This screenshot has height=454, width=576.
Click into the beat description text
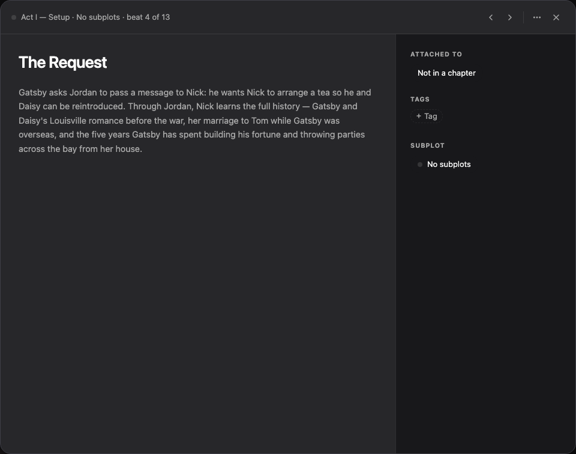195,121
